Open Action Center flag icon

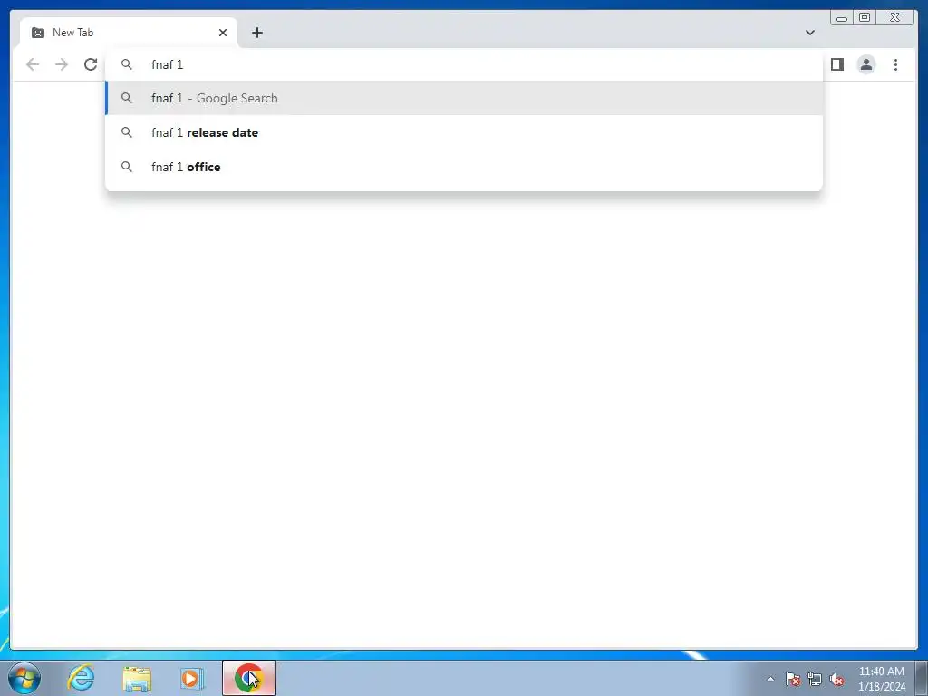[792, 679]
